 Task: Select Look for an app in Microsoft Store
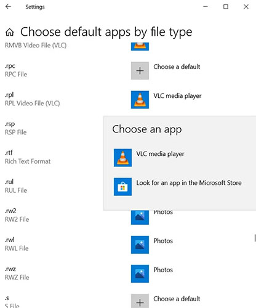(x=189, y=183)
